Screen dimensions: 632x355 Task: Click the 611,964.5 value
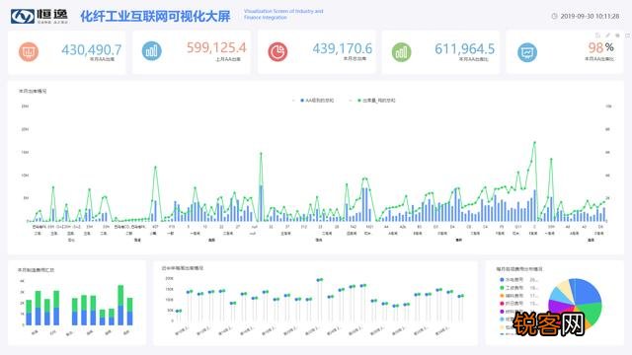465,49
